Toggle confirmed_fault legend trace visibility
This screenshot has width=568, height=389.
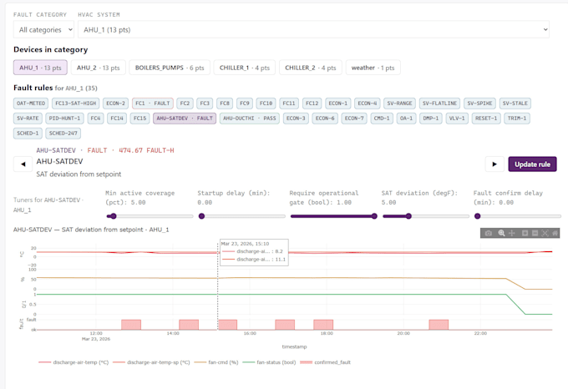pos(325,362)
